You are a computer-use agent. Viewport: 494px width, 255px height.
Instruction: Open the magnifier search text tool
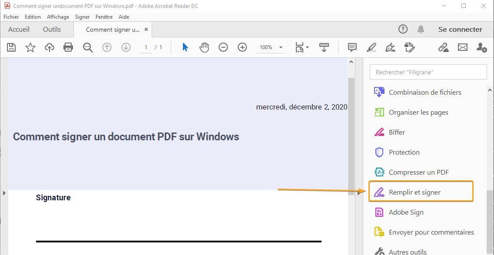pos(88,47)
